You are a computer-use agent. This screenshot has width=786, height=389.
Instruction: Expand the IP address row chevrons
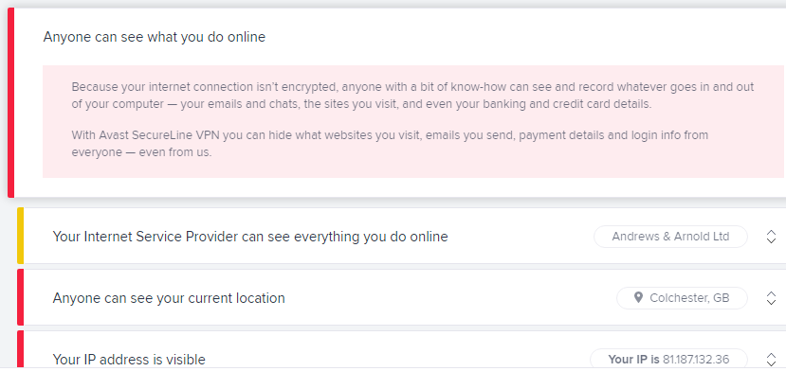pyautogui.click(x=771, y=360)
